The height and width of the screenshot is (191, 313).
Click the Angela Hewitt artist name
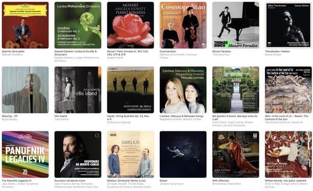pyautogui.click(x=115, y=58)
